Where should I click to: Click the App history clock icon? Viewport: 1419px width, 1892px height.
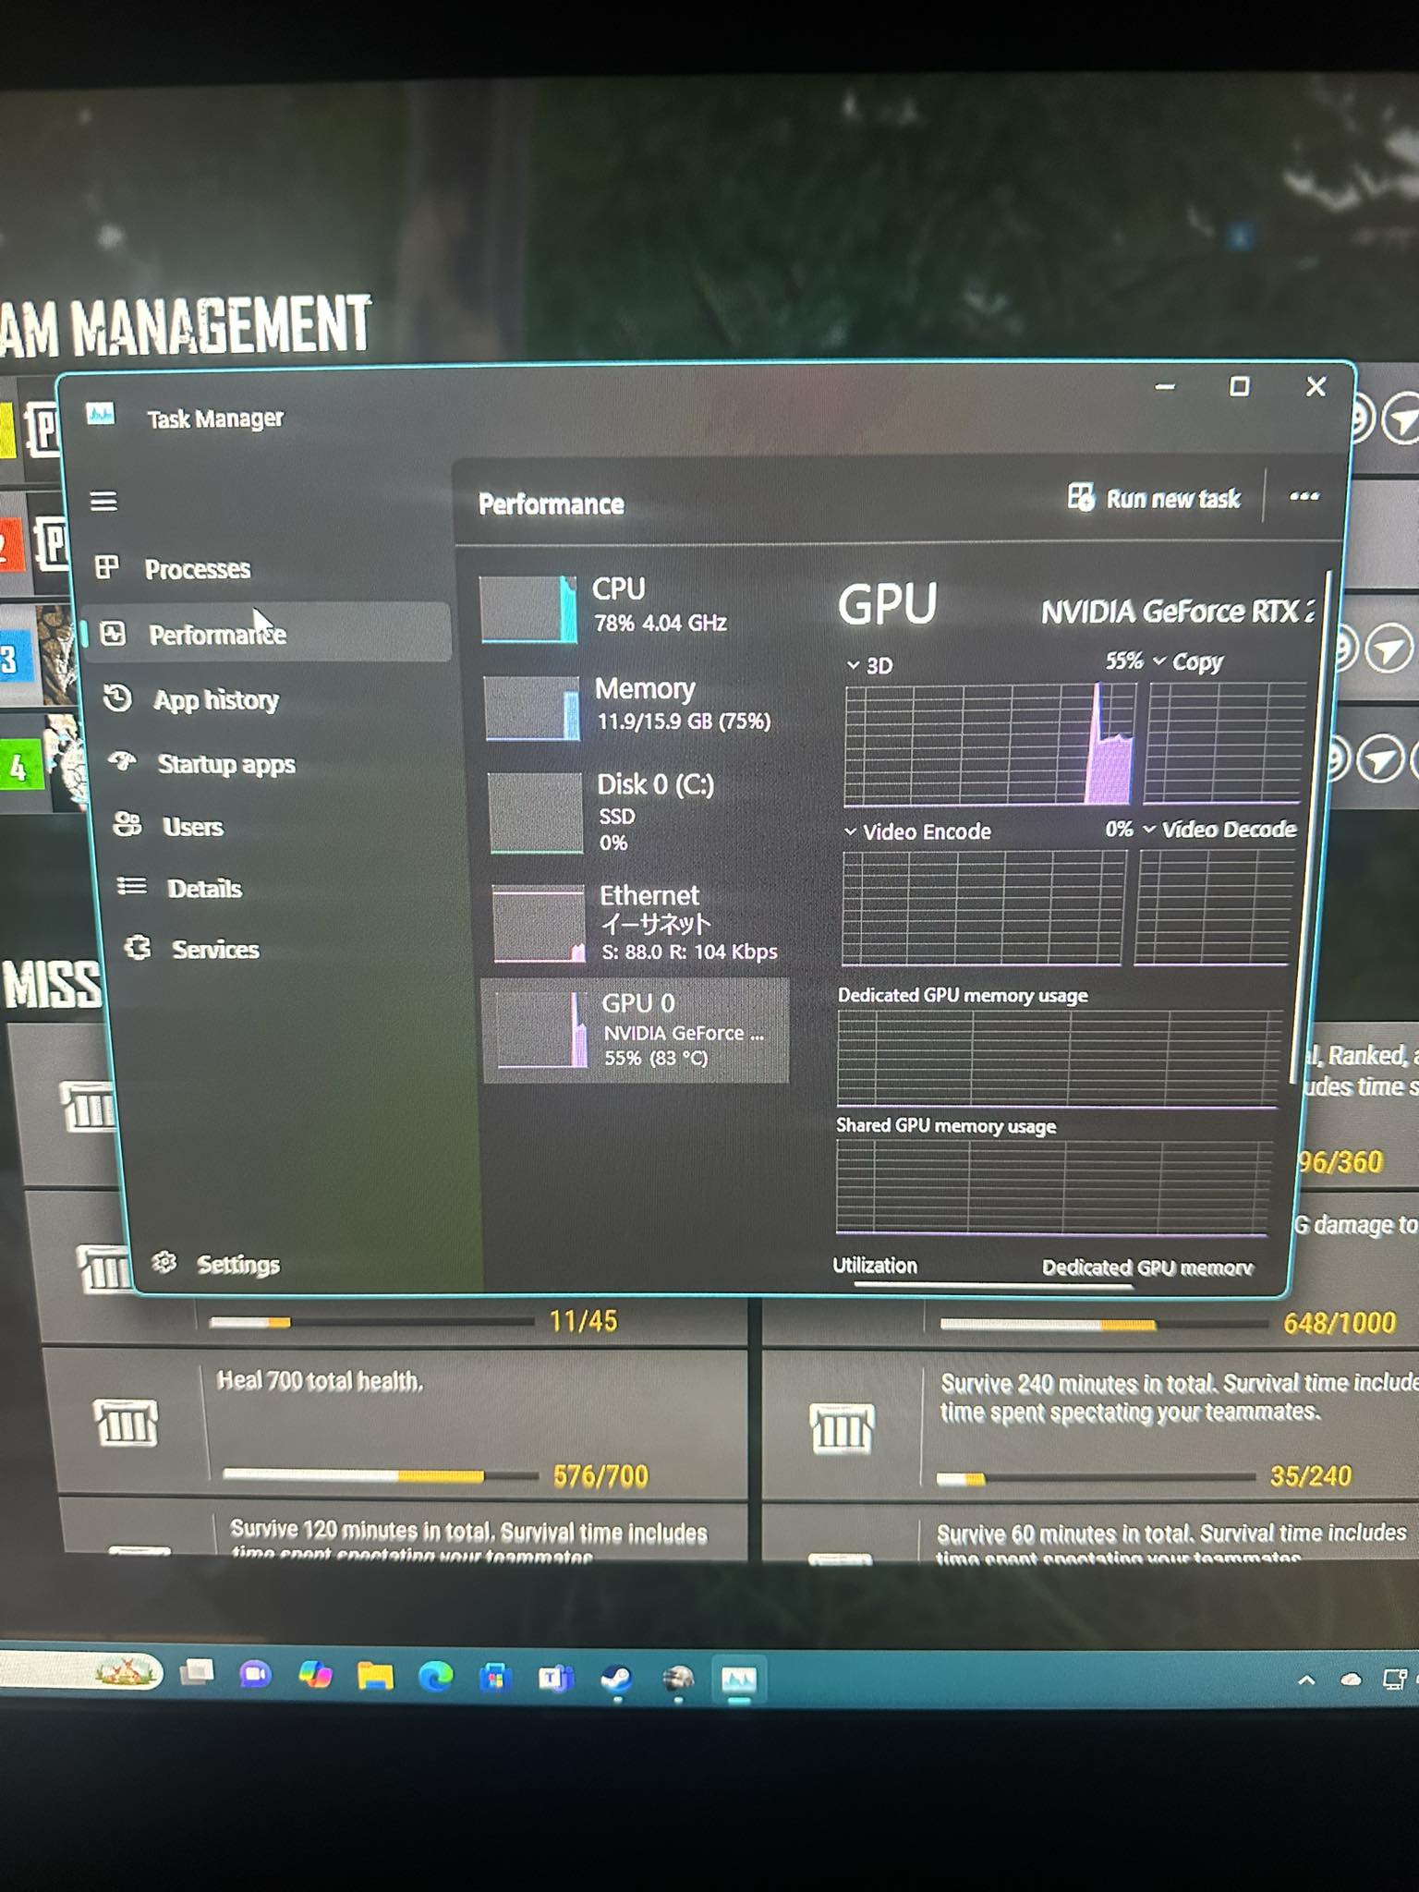click(118, 697)
